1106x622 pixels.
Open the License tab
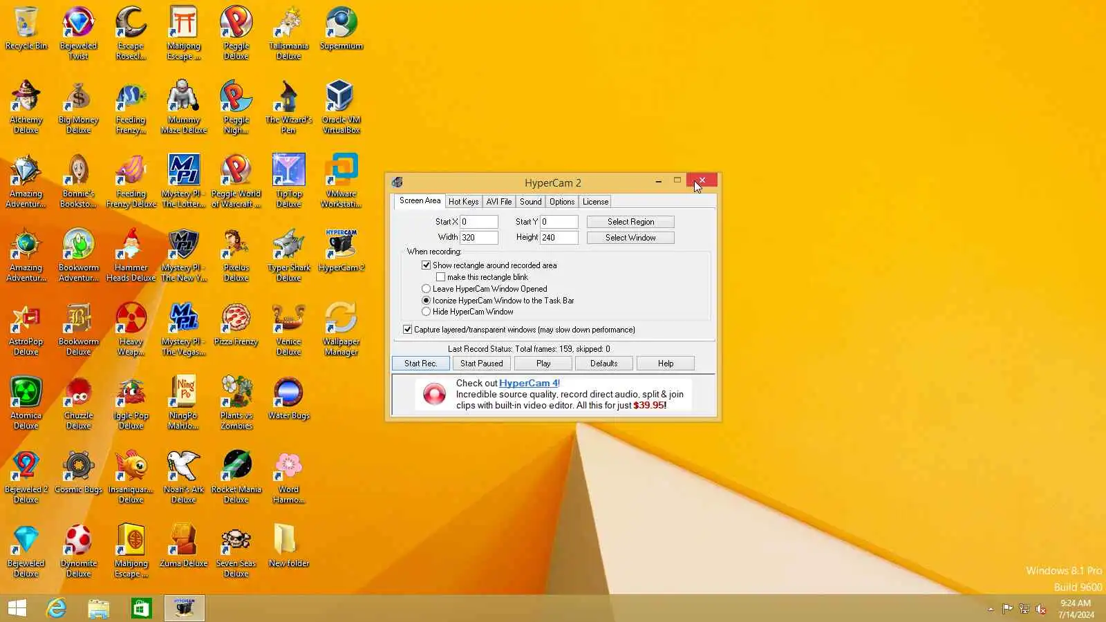point(595,202)
